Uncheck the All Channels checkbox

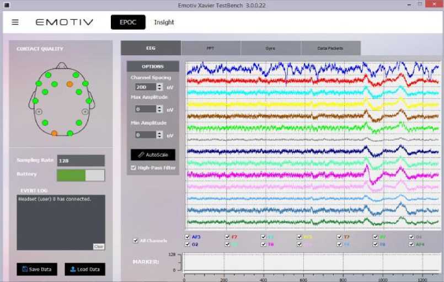coord(136,241)
